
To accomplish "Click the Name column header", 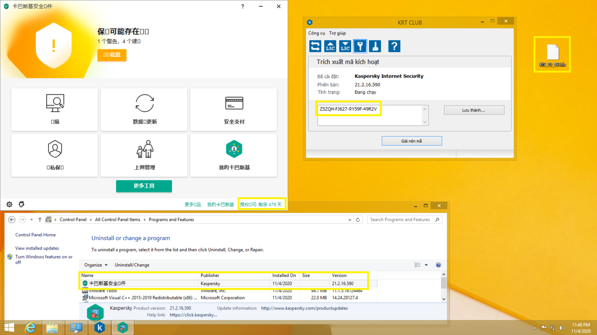I will pos(139,275).
